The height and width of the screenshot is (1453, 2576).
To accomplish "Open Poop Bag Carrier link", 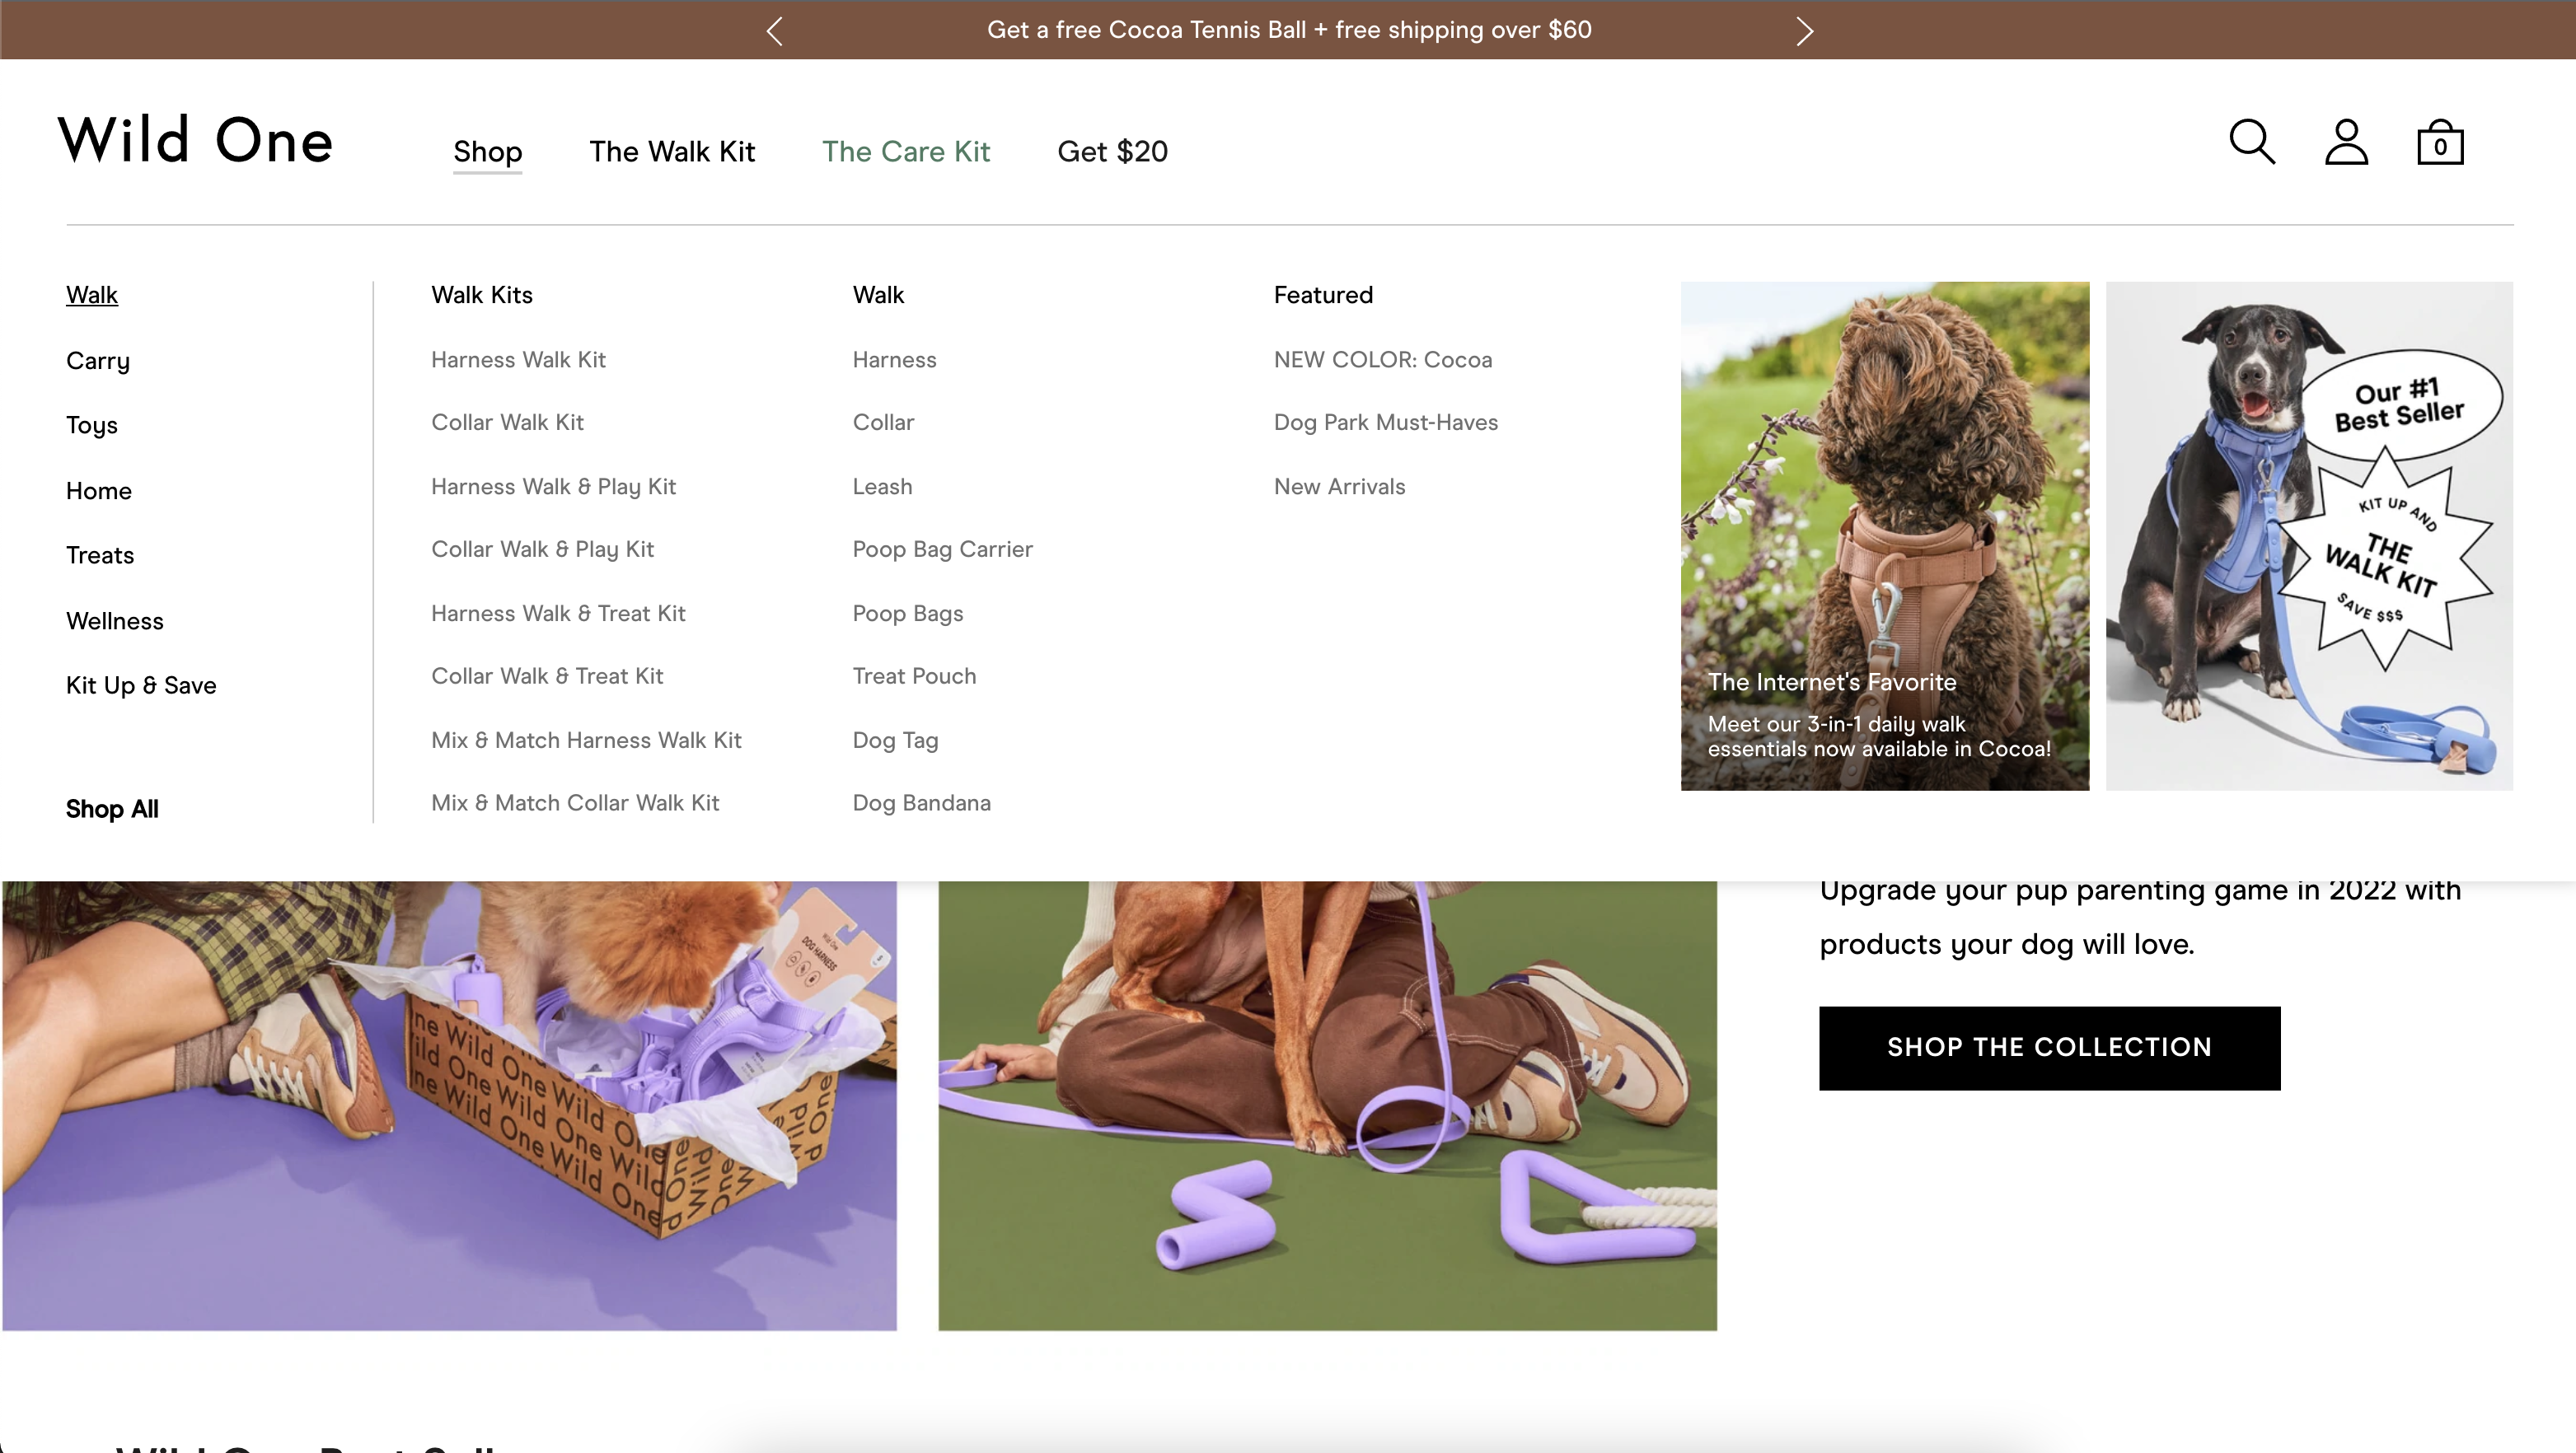I will click(x=942, y=549).
